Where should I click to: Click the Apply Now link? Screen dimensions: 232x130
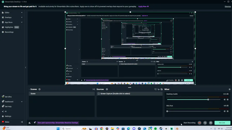coord(143,6)
